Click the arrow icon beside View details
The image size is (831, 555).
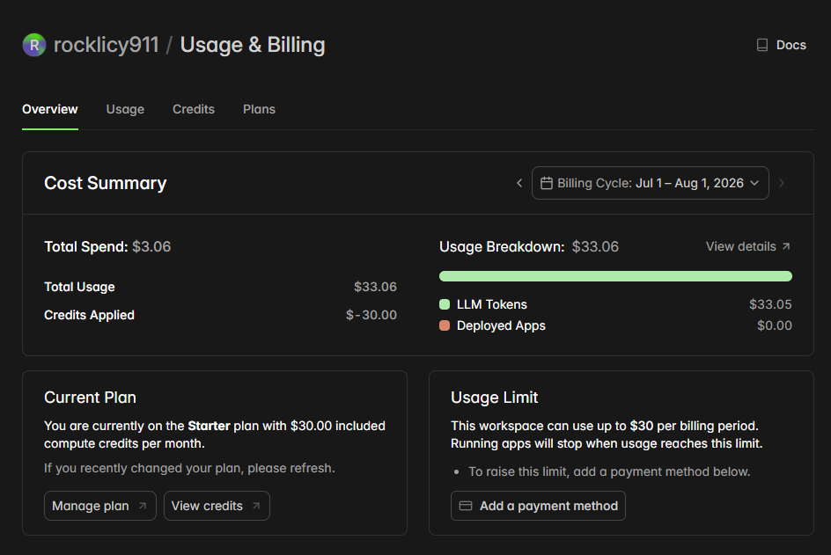coord(786,246)
